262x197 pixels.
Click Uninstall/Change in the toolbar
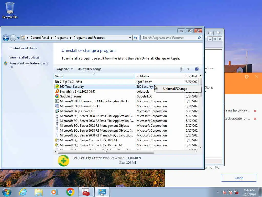tap(89, 69)
